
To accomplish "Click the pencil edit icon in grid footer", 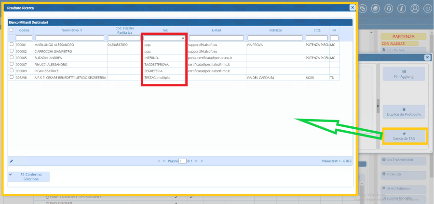I will [12, 161].
